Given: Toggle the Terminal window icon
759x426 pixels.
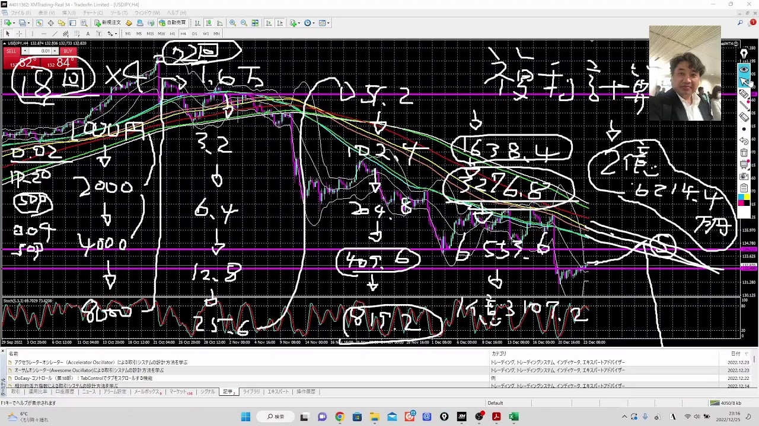Looking at the screenshot, I should pyautogui.click(x=72, y=23).
